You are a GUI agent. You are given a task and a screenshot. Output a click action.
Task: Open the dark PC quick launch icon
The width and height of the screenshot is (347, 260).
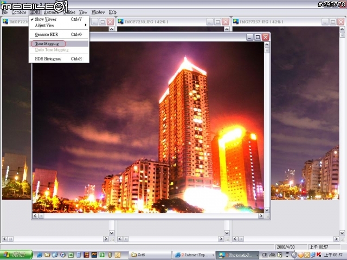[x=94, y=255]
